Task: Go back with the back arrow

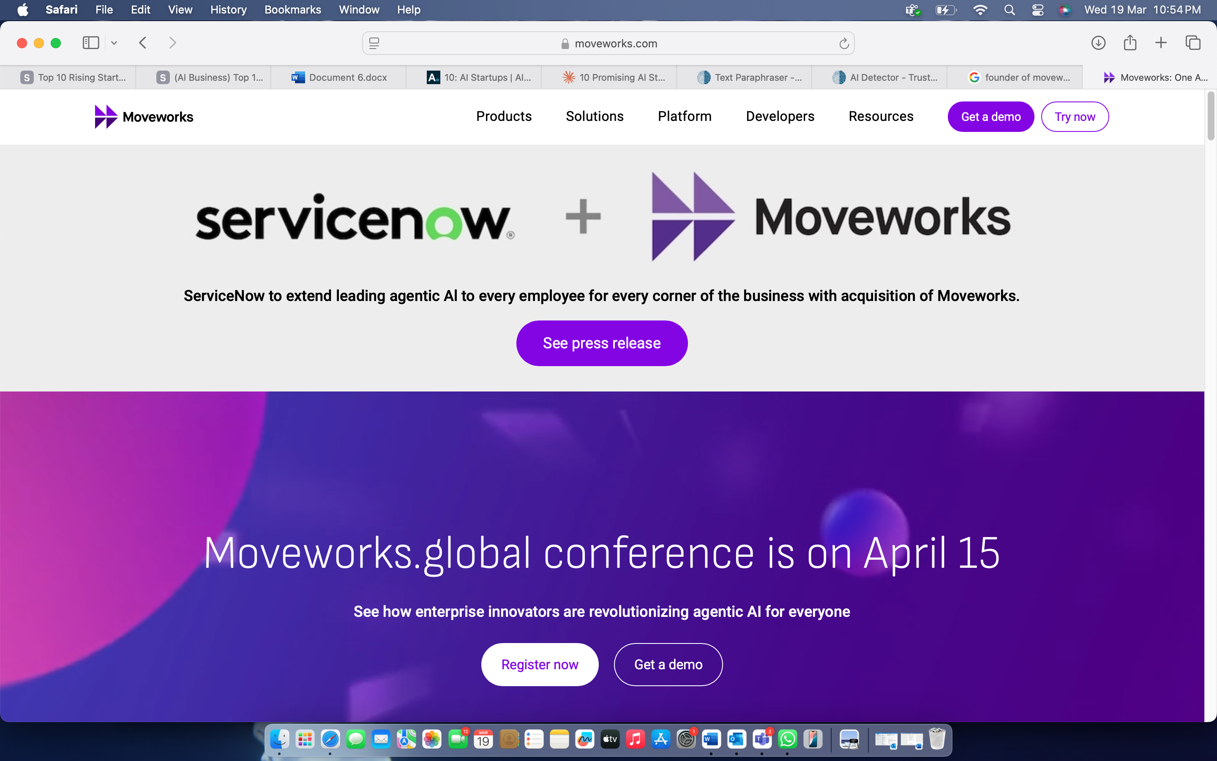Action: (x=143, y=43)
